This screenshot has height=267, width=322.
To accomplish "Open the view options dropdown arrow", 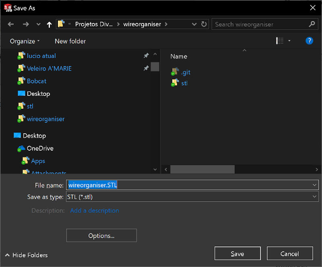I will tap(289, 41).
